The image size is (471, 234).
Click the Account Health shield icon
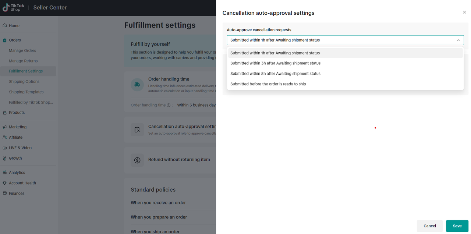point(5,183)
